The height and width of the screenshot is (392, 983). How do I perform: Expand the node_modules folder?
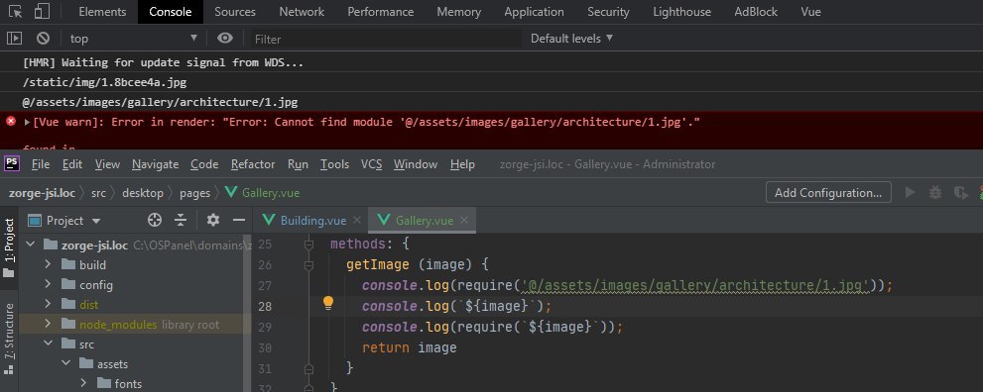pos(49,325)
